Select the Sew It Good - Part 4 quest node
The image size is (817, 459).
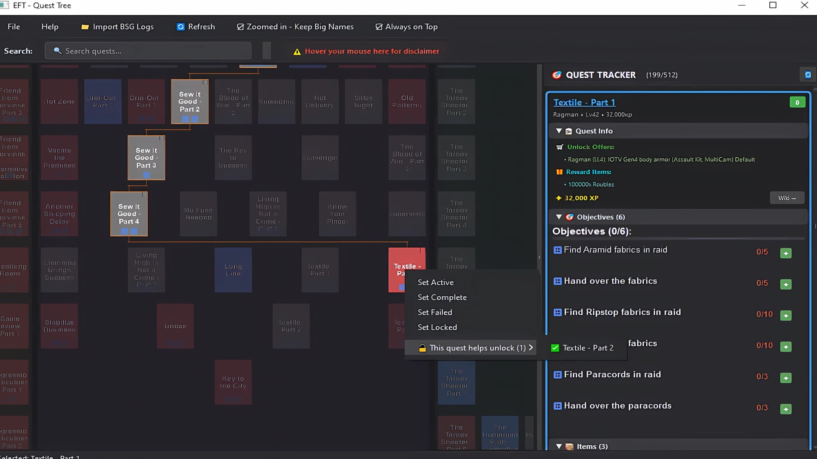[129, 214]
